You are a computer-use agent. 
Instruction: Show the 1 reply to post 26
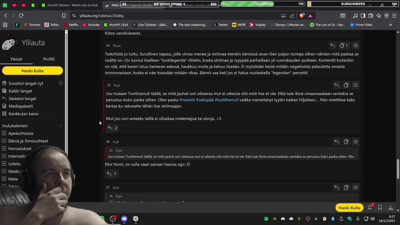[x=111, y=174]
